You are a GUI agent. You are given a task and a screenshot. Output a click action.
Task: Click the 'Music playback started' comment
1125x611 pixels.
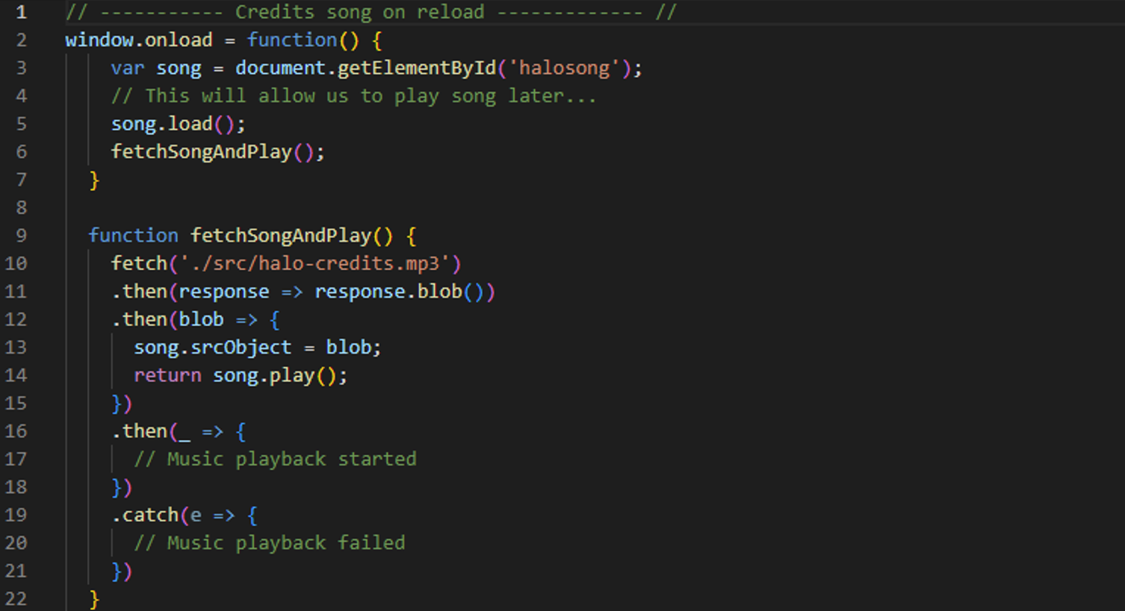click(291, 459)
